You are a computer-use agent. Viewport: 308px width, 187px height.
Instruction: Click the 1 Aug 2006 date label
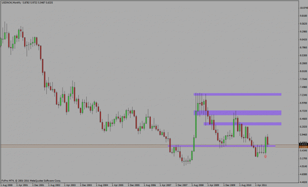coord(150,185)
